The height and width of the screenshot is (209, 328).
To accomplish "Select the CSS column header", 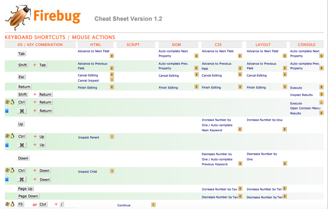I will (222, 44).
